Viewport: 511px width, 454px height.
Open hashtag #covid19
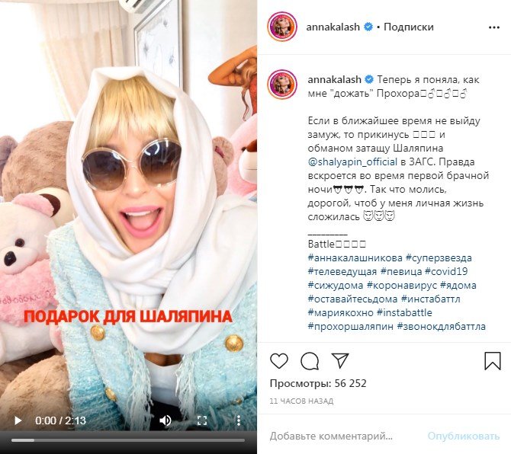pyautogui.click(x=446, y=271)
